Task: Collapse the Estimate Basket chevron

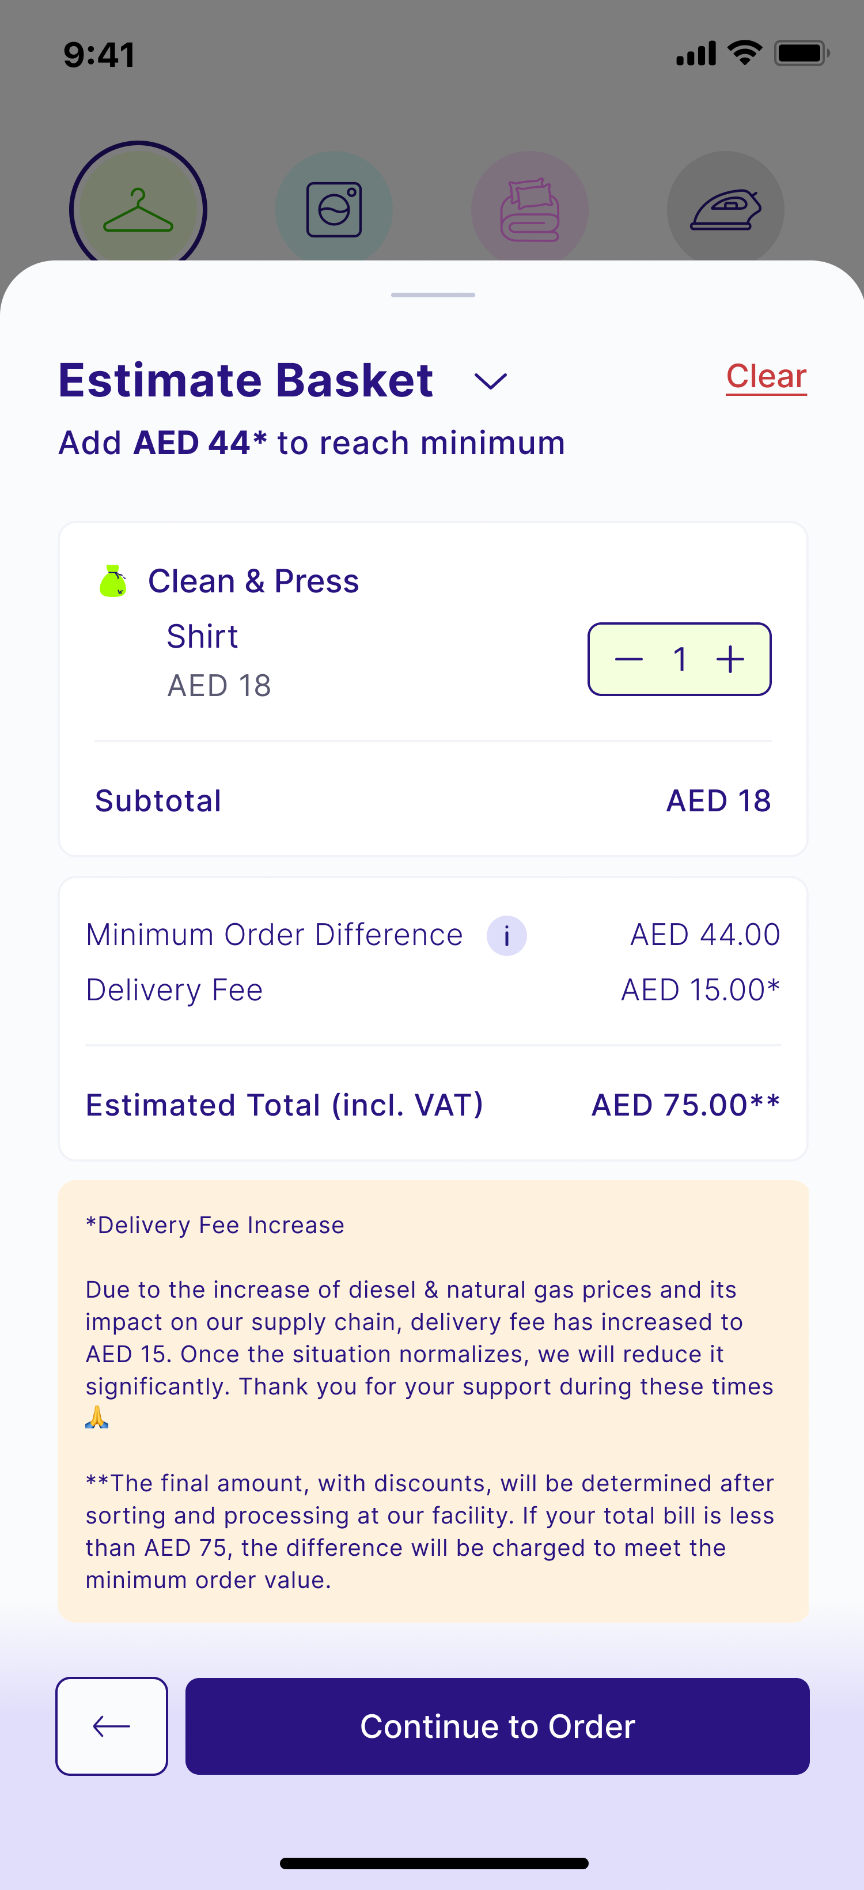Action: point(491,381)
